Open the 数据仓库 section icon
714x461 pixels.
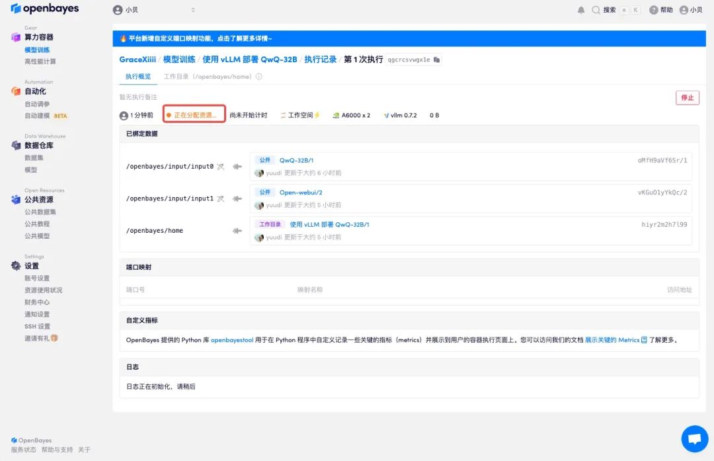[16, 146]
